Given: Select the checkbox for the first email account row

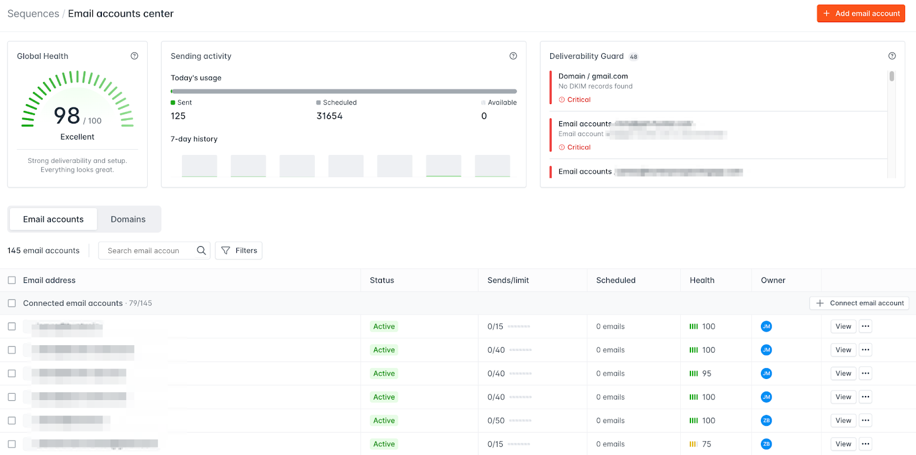Looking at the screenshot, I should tap(11, 326).
